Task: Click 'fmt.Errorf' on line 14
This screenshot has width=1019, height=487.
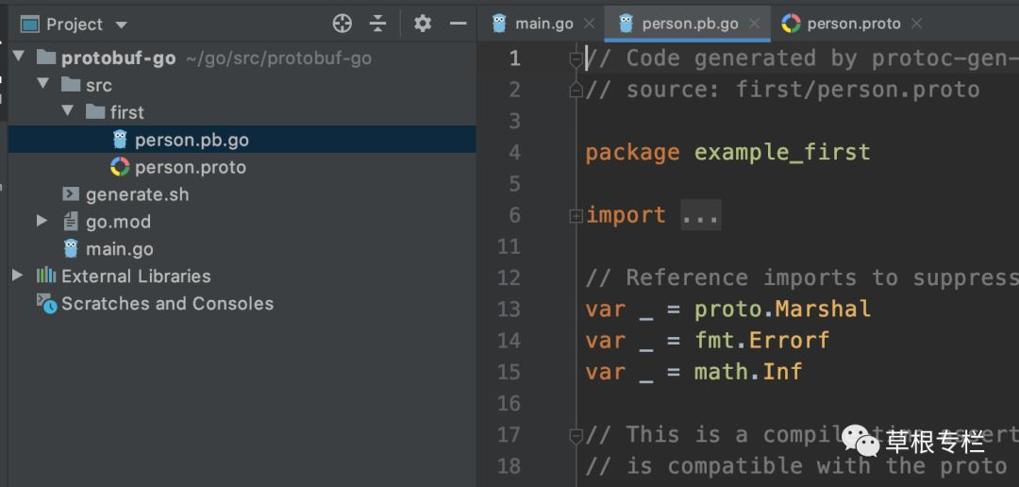Action: 761,340
